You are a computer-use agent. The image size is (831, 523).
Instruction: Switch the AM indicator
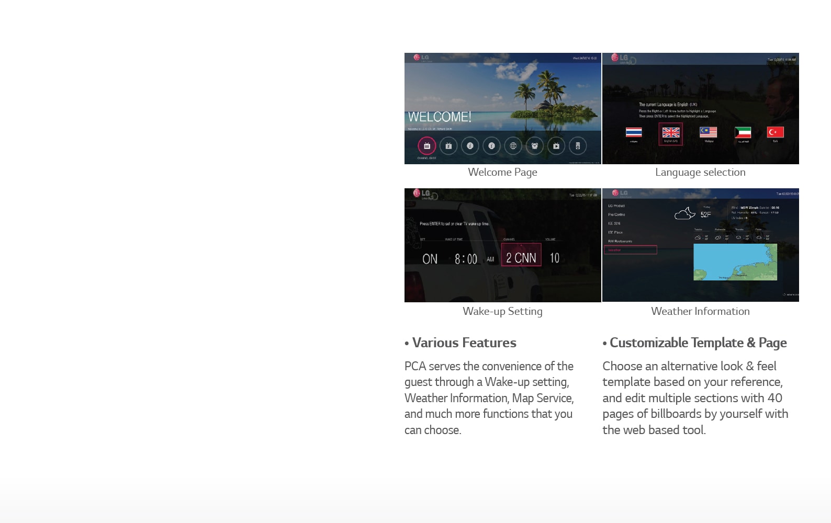(x=490, y=259)
